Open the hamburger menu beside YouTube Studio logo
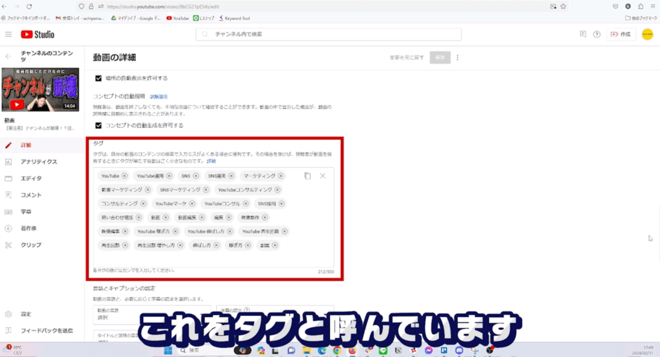 pos(8,34)
